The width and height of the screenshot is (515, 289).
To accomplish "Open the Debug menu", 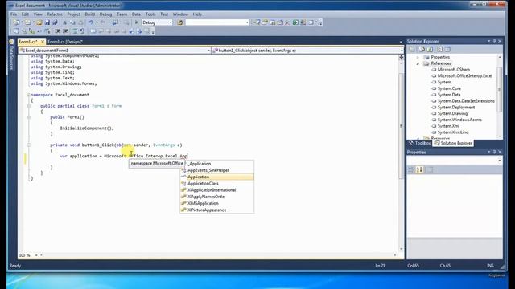I will tap(105, 14).
